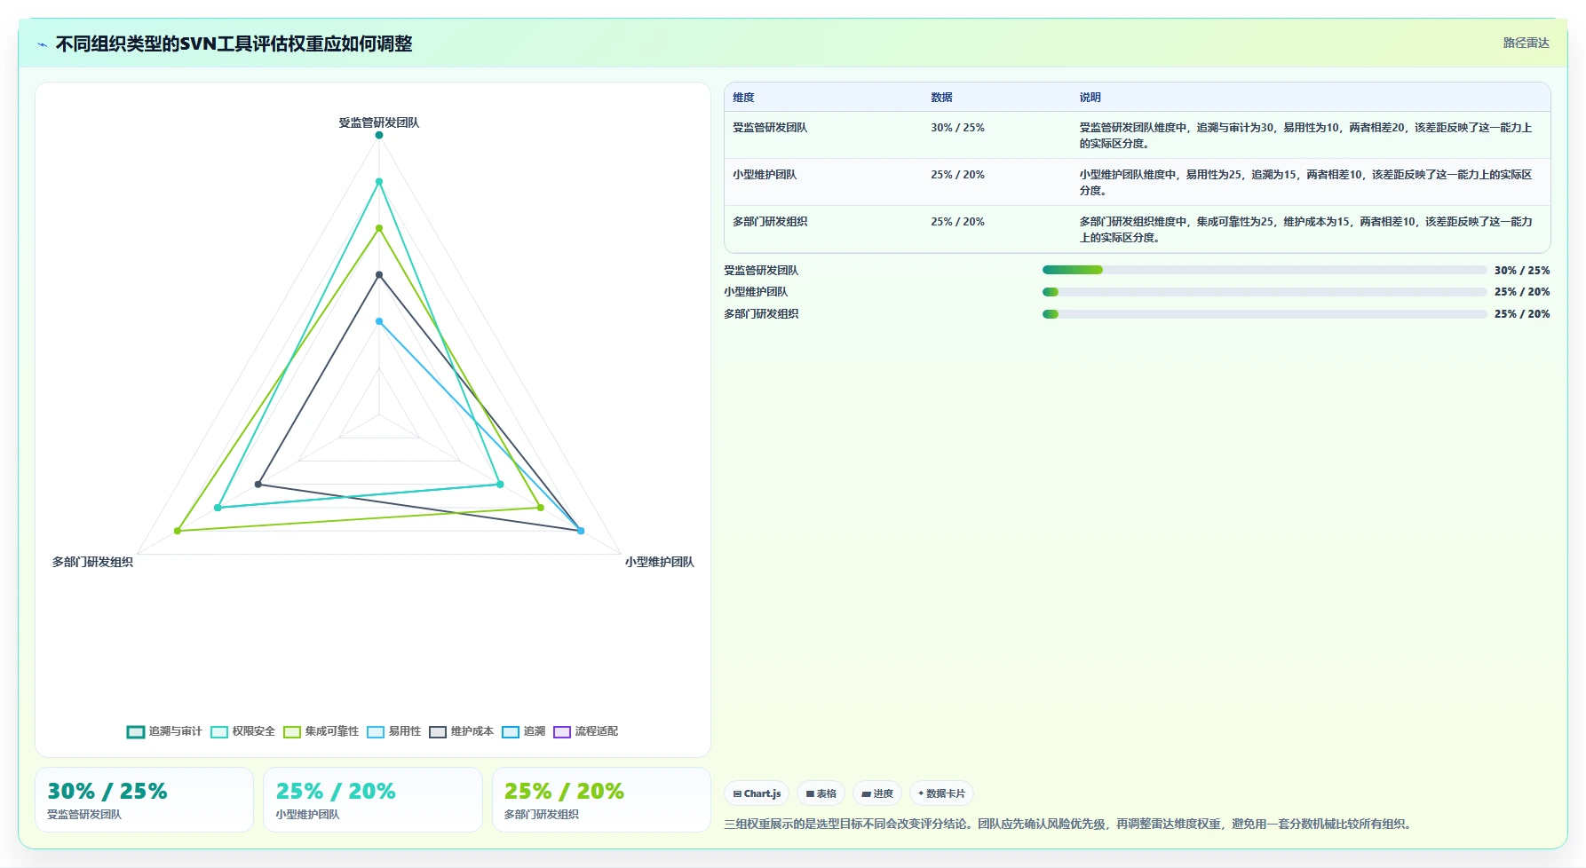This screenshot has height=868, width=1586.
Task: Click the 路径雷达 label in header
Action: click(x=1526, y=43)
